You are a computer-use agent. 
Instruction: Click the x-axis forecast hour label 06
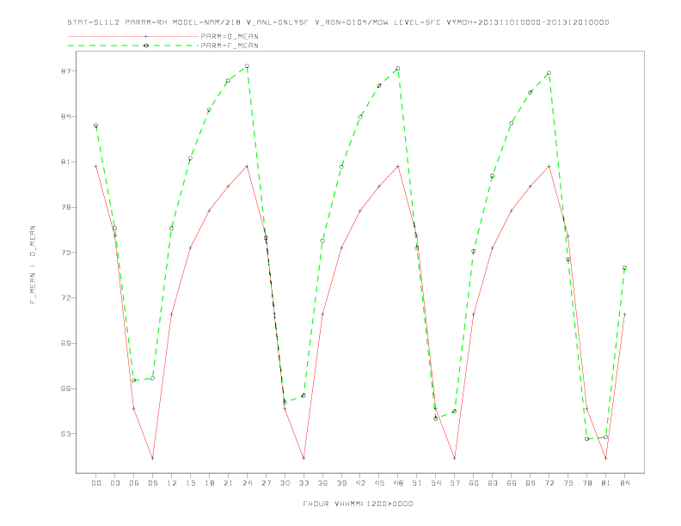(134, 483)
